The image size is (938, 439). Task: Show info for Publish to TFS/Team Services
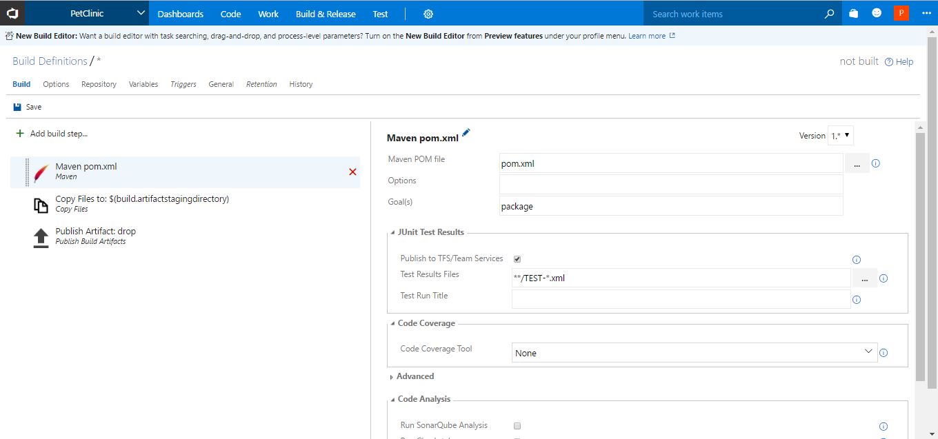[857, 260]
